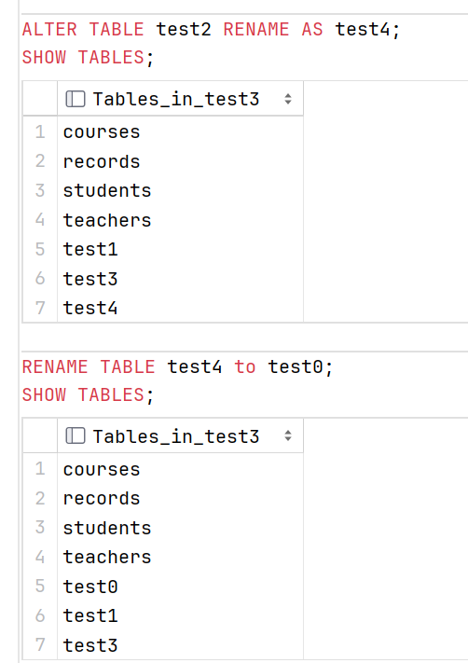Image resolution: width=468 pixels, height=663 pixels.
Task: Click row number 1 in first result table
Action: pyautogui.click(x=40, y=131)
